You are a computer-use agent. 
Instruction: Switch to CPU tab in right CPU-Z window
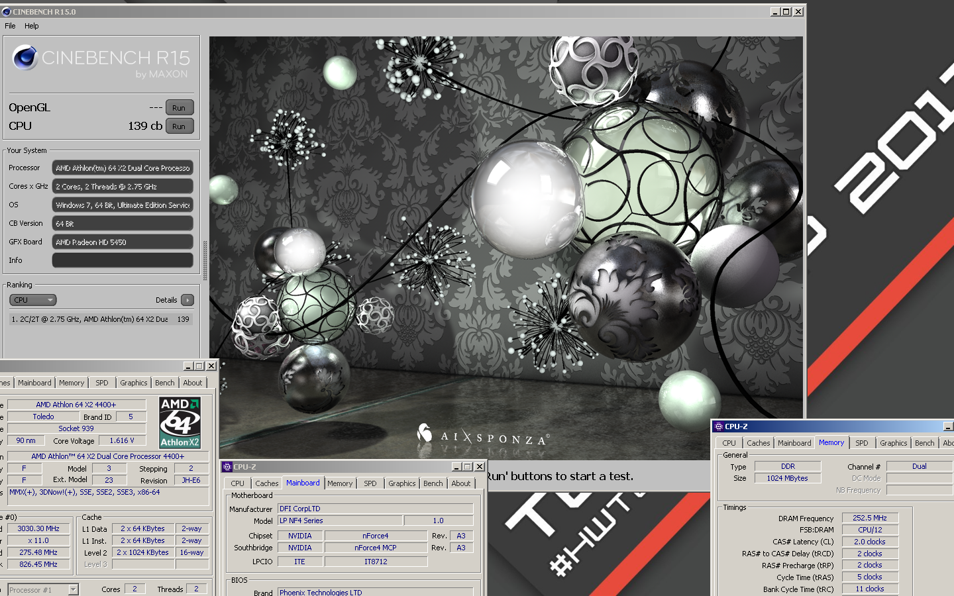pyautogui.click(x=729, y=443)
